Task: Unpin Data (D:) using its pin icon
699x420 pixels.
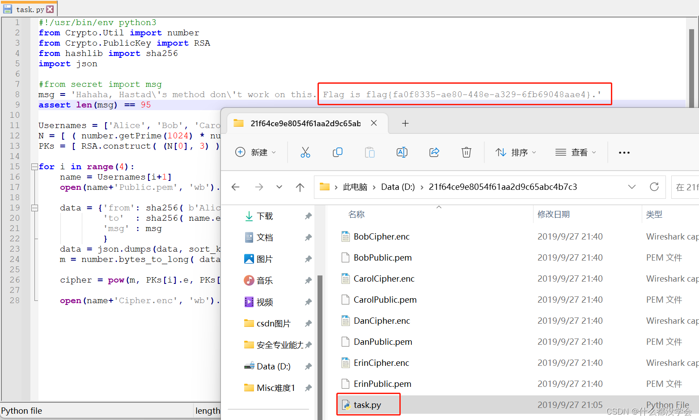Action: 308,367
